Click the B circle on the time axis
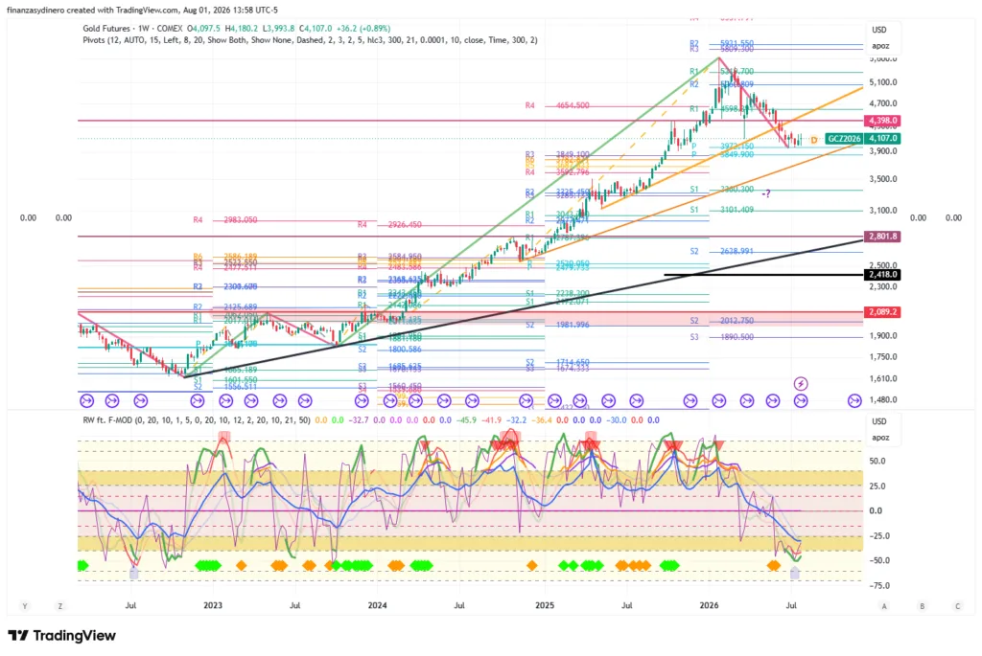 coord(922,606)
